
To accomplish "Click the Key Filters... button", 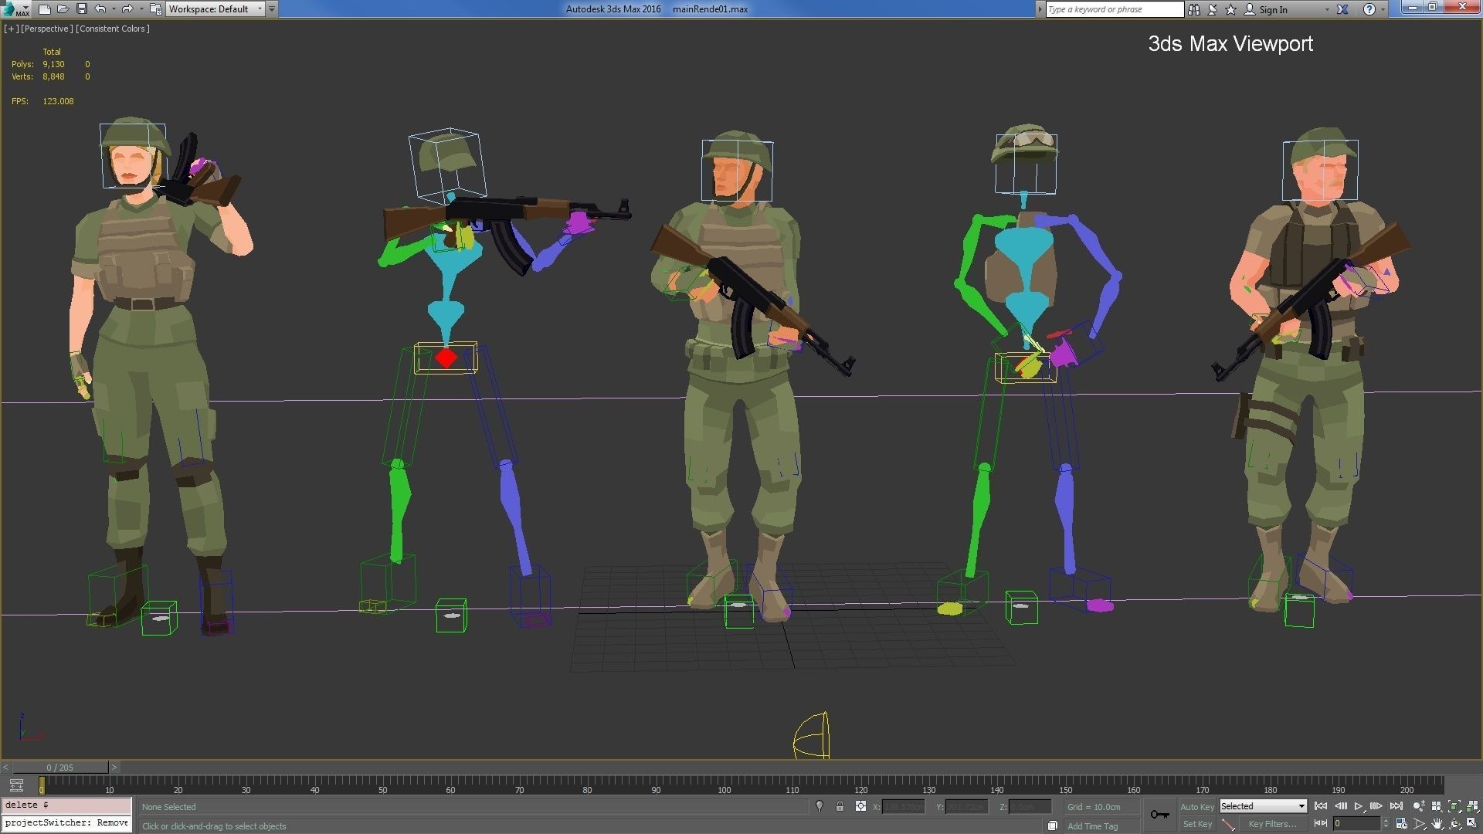I will point(1271,824).
